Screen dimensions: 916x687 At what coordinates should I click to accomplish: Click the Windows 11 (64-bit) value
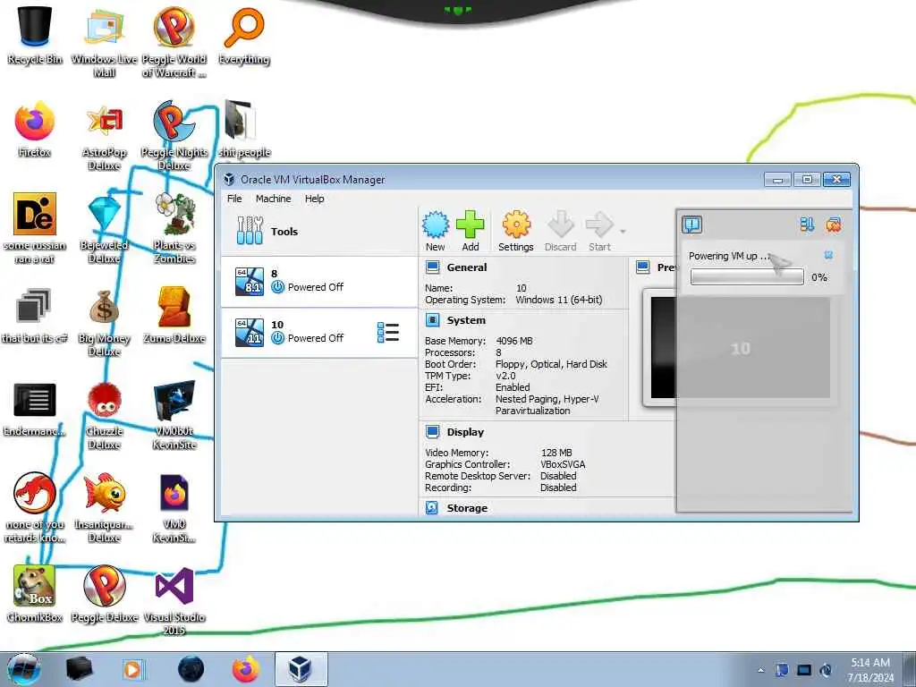(x=558, y=300)
